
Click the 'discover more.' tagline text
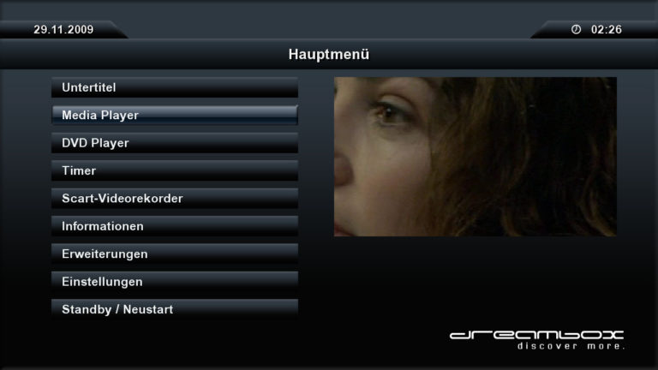[x=571, y=346]
